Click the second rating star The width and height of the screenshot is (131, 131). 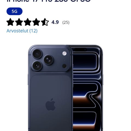click(19, 22)
